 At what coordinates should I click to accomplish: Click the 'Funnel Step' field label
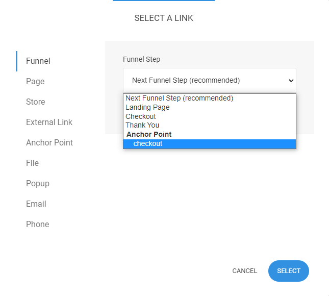pyautogui.click(x=141, y=59)
